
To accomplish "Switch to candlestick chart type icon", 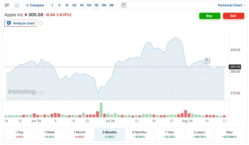I will click(x=7, y=5).
